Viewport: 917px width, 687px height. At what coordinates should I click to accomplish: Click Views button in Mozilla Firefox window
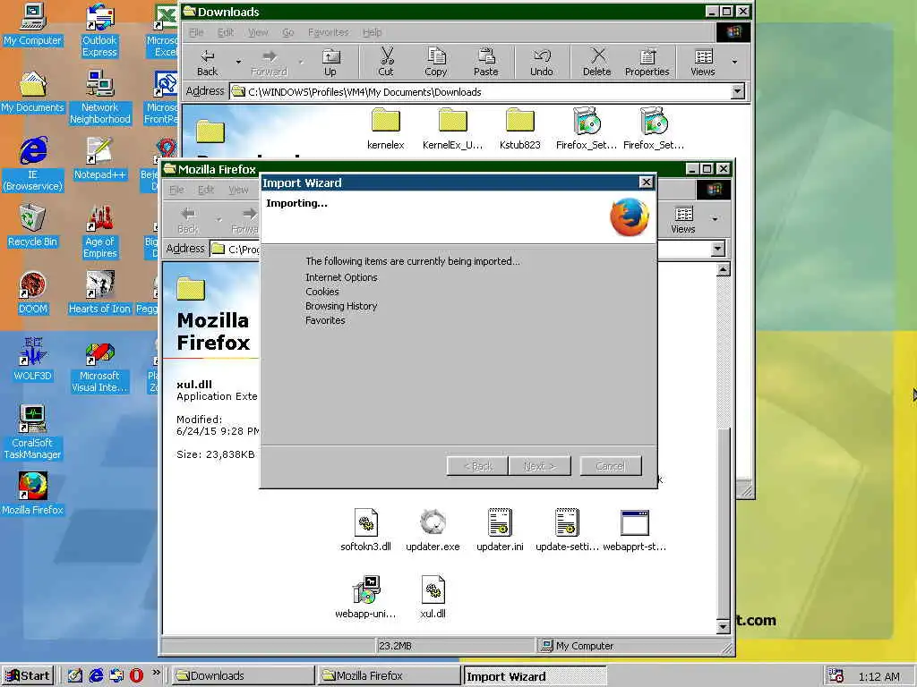pyautogui.click(x=683, y=220)
